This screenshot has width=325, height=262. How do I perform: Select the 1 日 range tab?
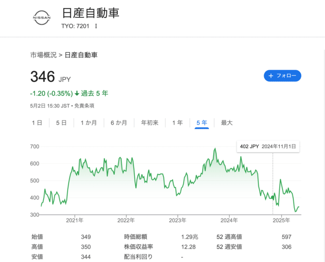point(37,123)
